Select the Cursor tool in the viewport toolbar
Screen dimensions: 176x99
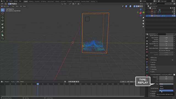2,13
